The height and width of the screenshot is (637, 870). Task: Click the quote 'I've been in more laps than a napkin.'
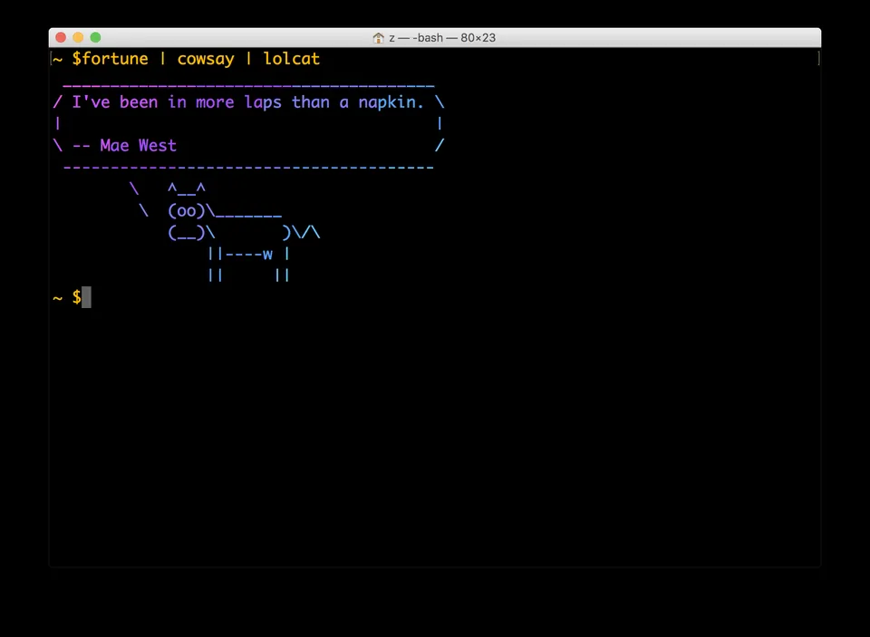pos(248,102)
